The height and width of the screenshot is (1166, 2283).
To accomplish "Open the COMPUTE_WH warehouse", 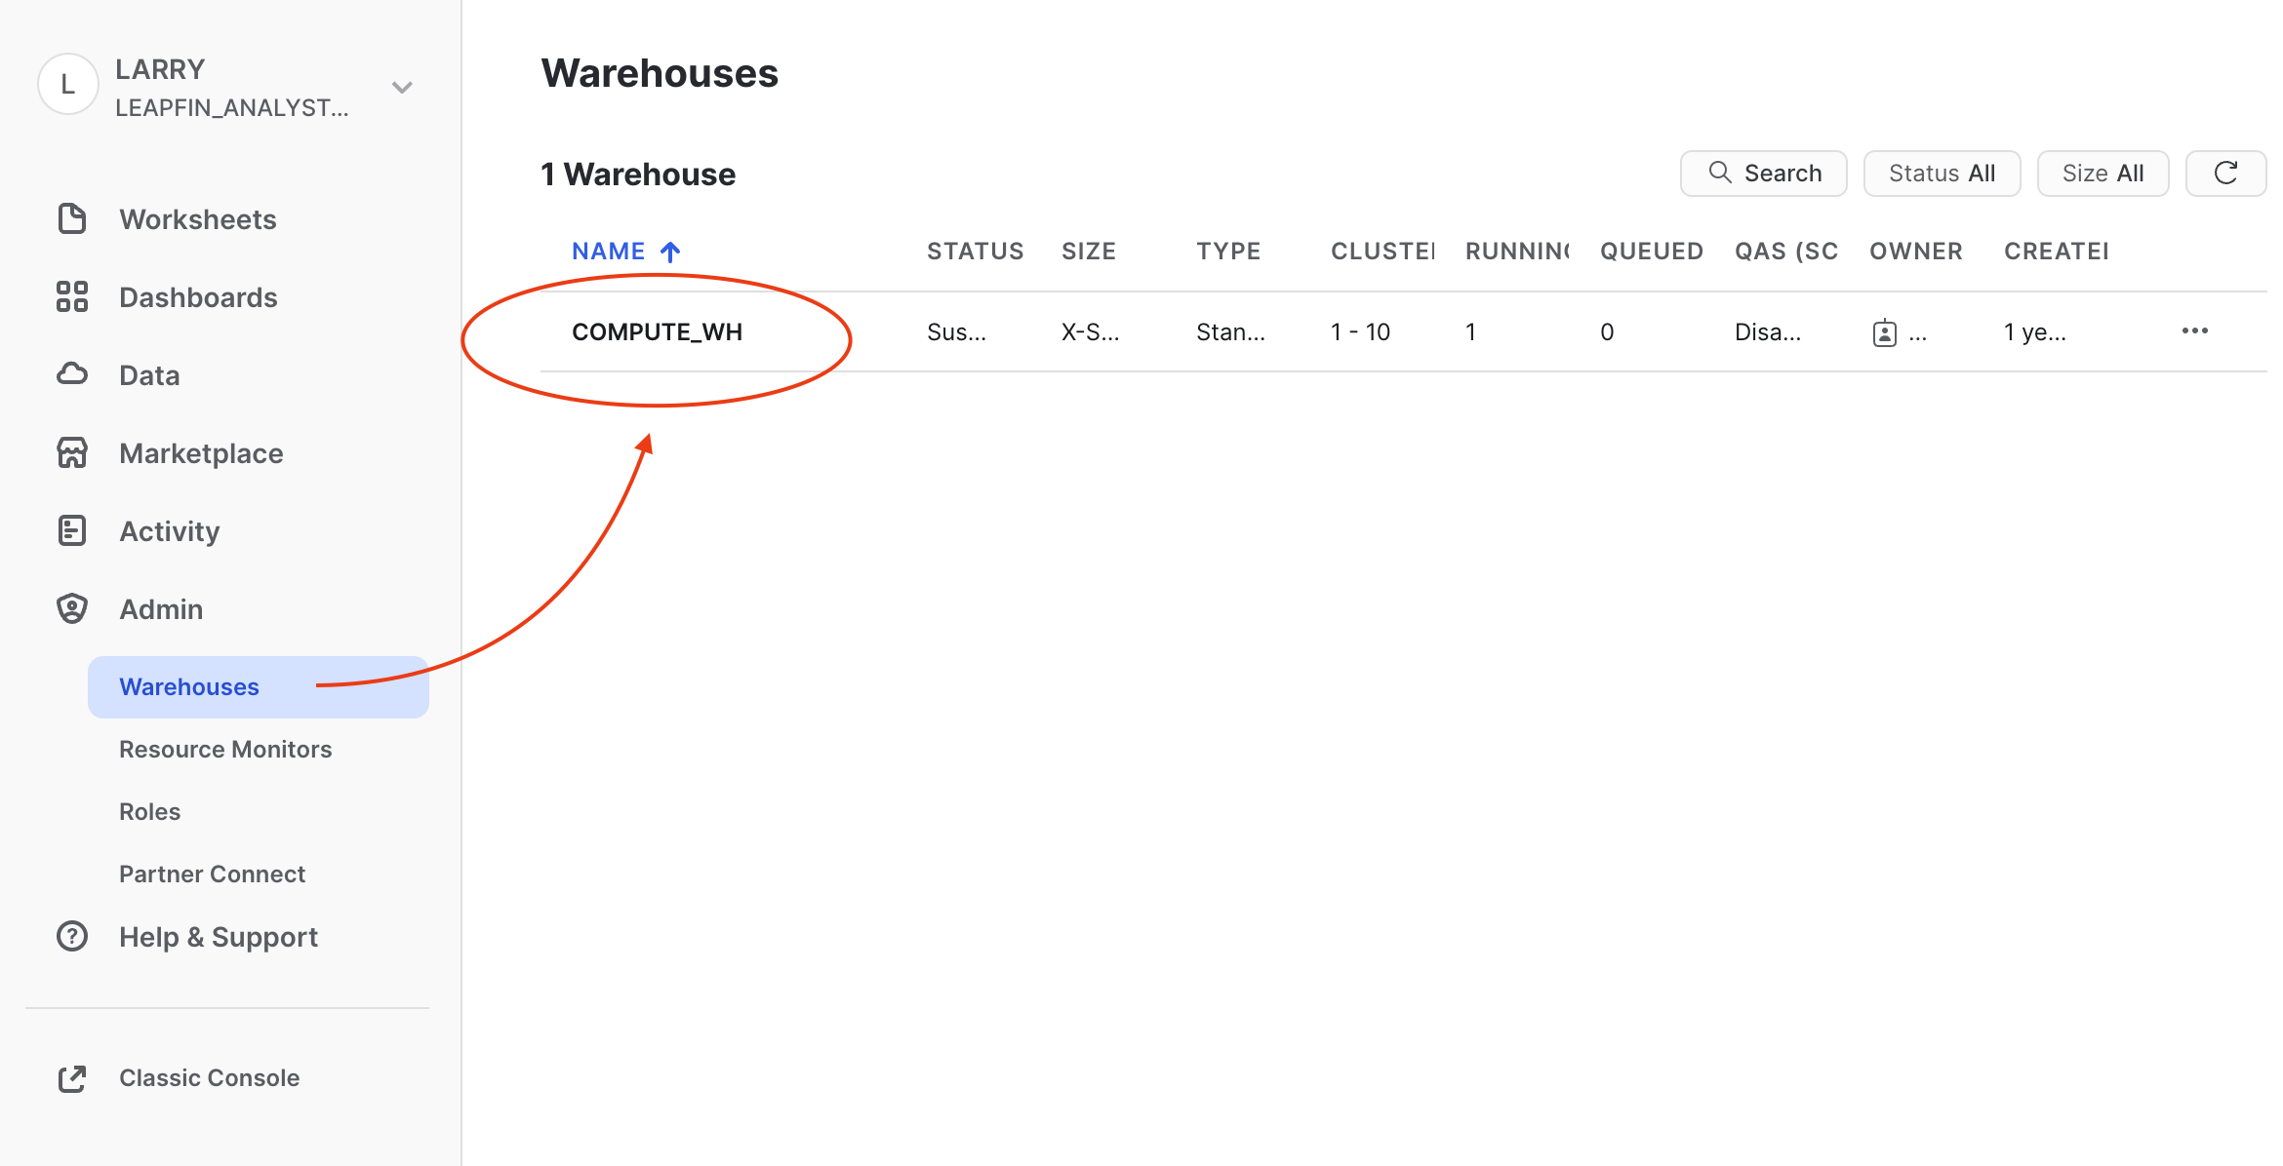I will click(657, 332).
